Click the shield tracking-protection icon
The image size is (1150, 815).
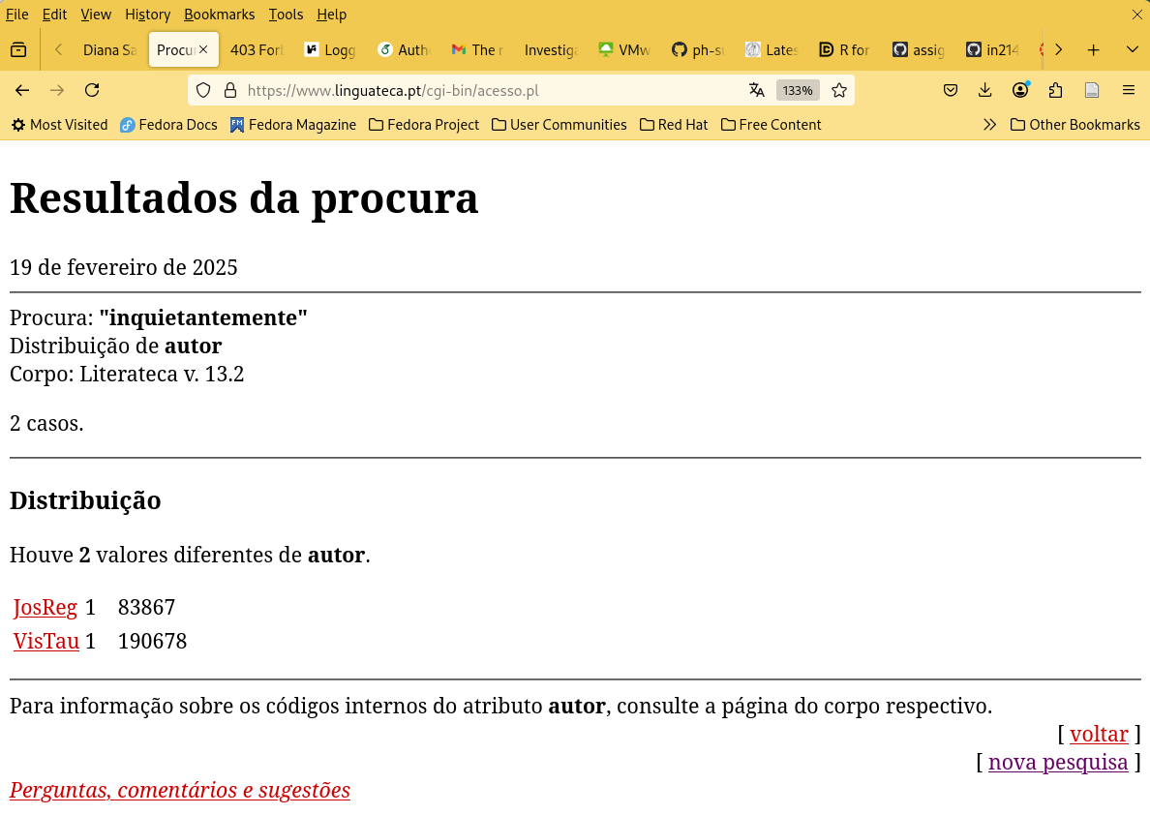point(202,89)
